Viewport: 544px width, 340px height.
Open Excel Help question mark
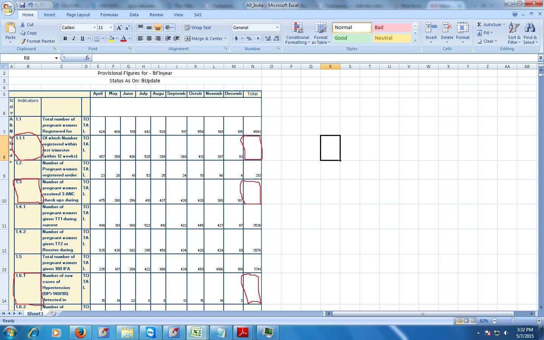515,14
